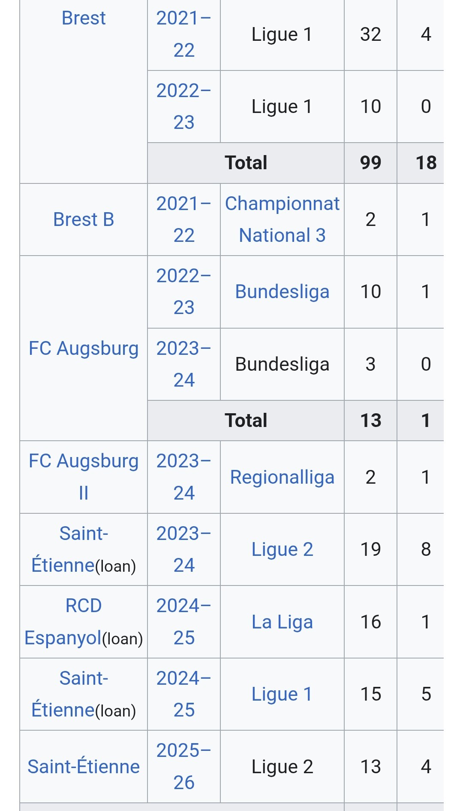The image size is (463, 811).
Task: Click Brest total appearances value 99
Action: pyautogui.click(x=370, y=163)
